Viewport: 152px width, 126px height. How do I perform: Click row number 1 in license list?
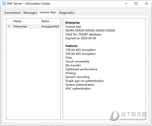[9, 26]
